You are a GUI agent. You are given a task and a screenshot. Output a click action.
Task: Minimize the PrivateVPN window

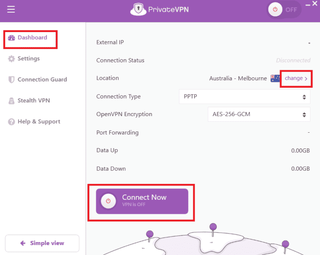click(308, 5)
